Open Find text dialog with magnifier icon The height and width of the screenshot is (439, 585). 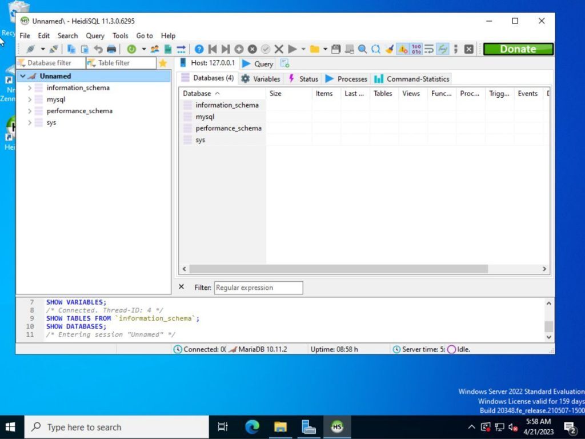(362, 49)
